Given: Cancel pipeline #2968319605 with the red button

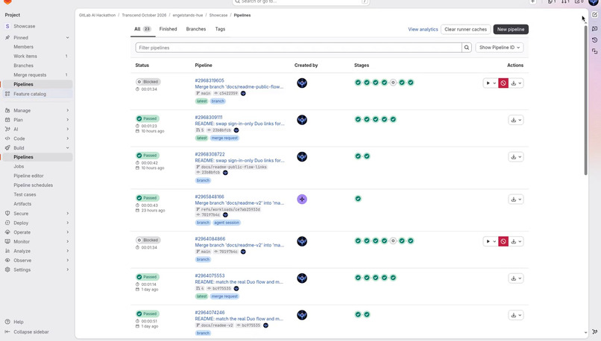Looking at the screenshot, I should point(503,83).
